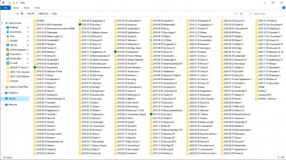The width and height of the screenshot is (286, 160).
Task: Select folder 2019 06 21 Amsterdam Sigma
Action: [131, 114]
